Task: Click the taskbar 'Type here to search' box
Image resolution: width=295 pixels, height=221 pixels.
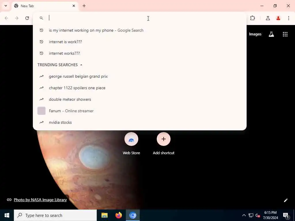Action: coord(55,215)
